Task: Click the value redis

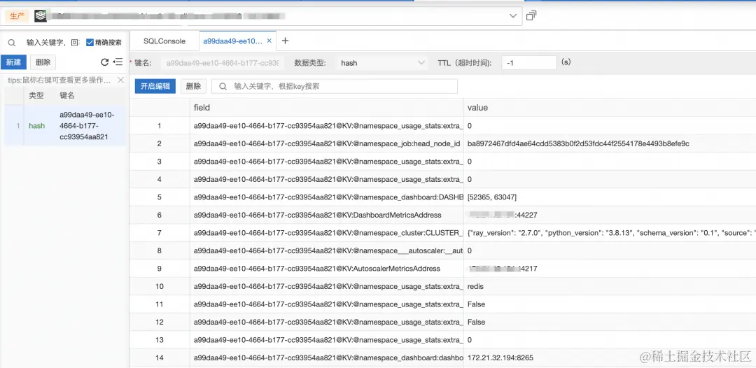Action: click(475, 286)
